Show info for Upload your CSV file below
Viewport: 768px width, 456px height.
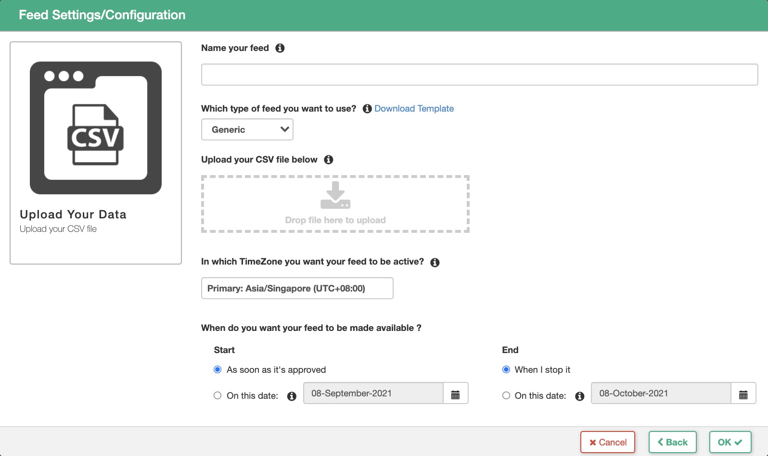click(x=329, y=160)
